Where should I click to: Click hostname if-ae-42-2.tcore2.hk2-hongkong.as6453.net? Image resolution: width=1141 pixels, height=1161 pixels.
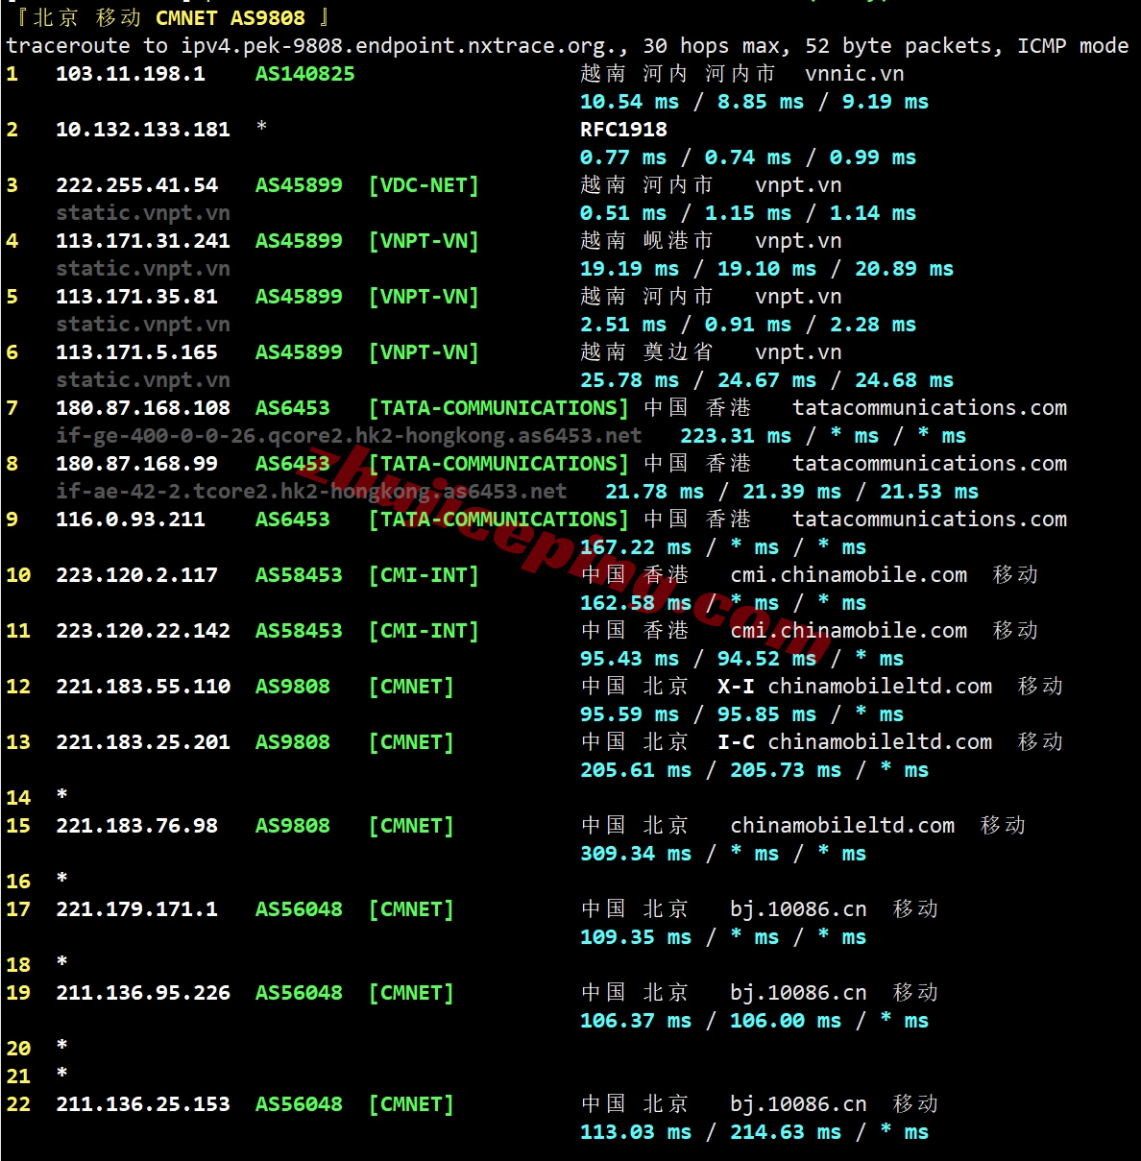click(x=311, y=492)
